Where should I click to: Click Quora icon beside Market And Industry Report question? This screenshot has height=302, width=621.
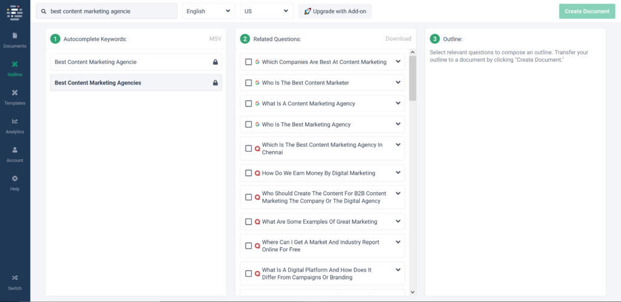pyautogui.click(x=257, y=246)
